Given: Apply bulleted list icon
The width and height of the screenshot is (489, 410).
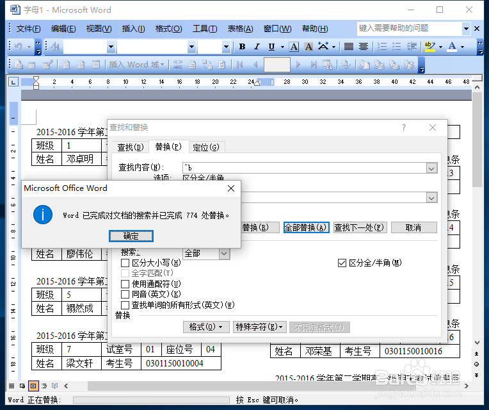Looking at the screenshot, I should (x=397, y=47).
